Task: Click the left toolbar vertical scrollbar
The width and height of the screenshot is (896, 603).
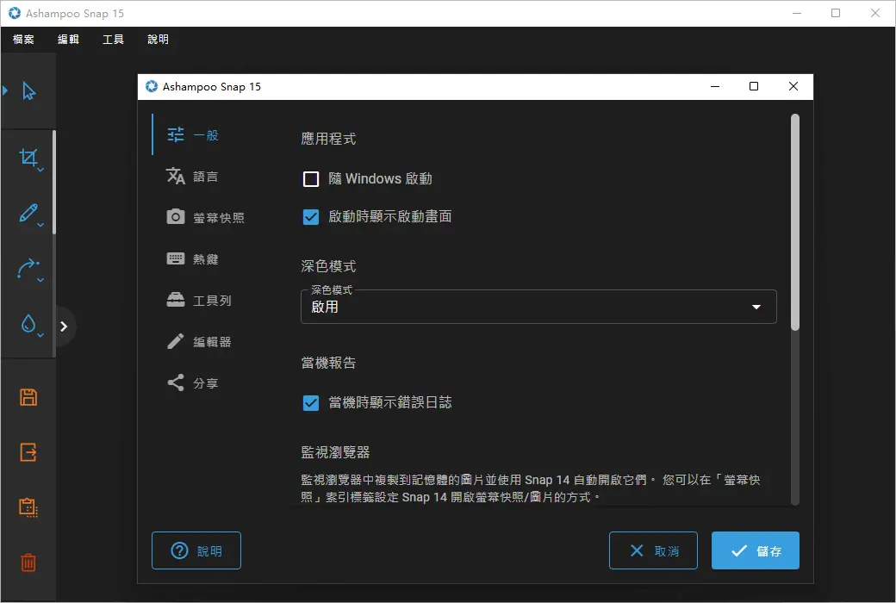Action: point(54,183)
